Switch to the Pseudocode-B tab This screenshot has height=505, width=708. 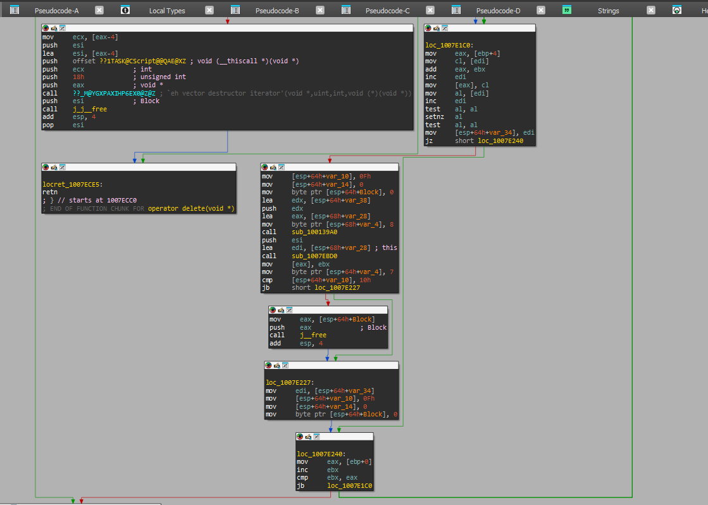click(x=277, y=10)
